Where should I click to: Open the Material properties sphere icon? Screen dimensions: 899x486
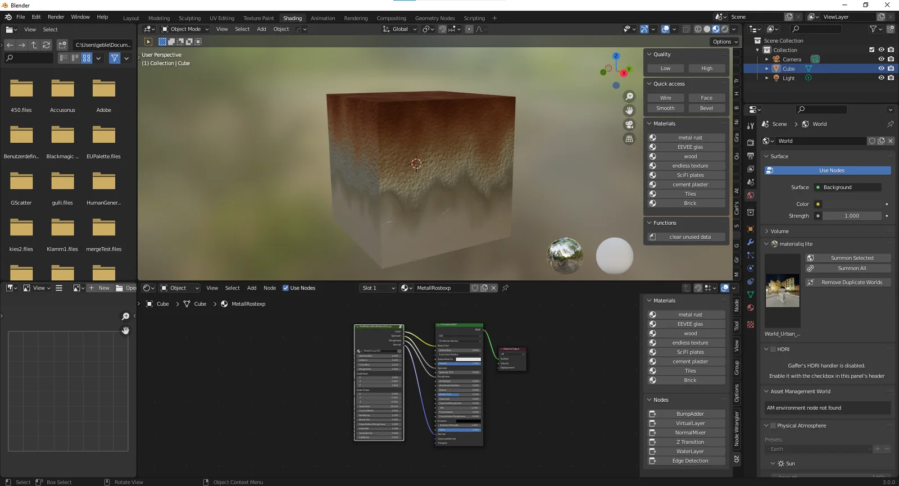click(751, 308)
